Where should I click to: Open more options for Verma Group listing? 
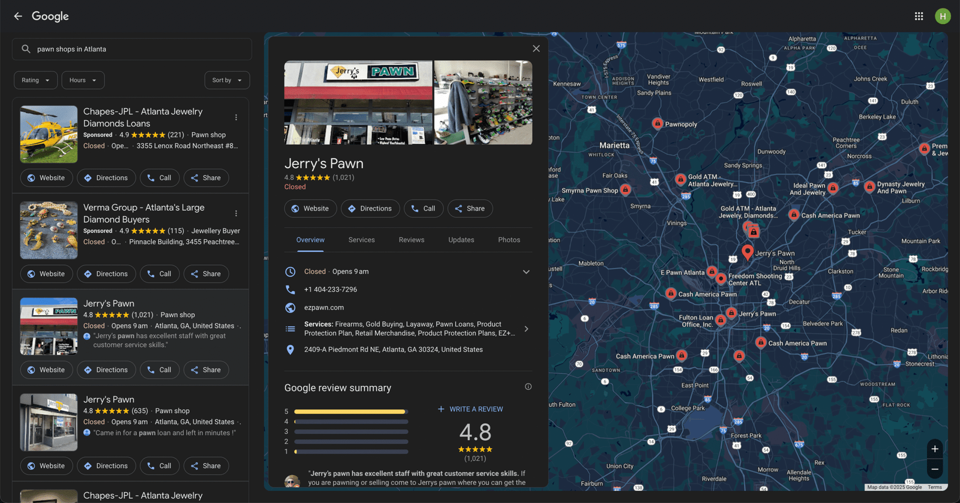click(x=236, y=214)
